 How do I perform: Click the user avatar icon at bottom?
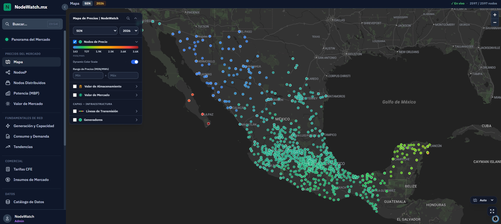7,219
